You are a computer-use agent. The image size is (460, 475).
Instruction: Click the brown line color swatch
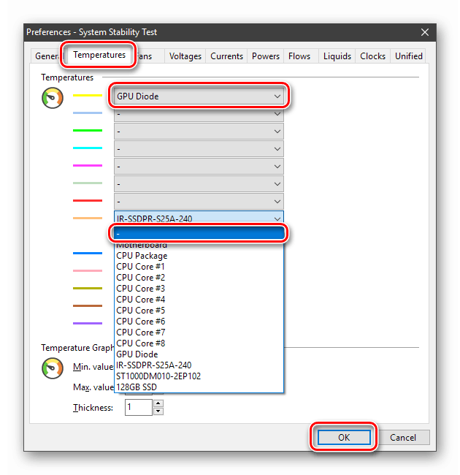point(88,305)
